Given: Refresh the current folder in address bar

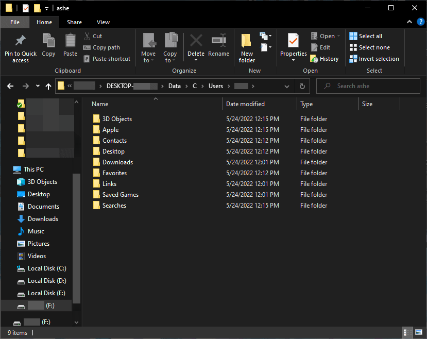Looking at the screenshot, I should pyautogui.click(x=302, y=86).
